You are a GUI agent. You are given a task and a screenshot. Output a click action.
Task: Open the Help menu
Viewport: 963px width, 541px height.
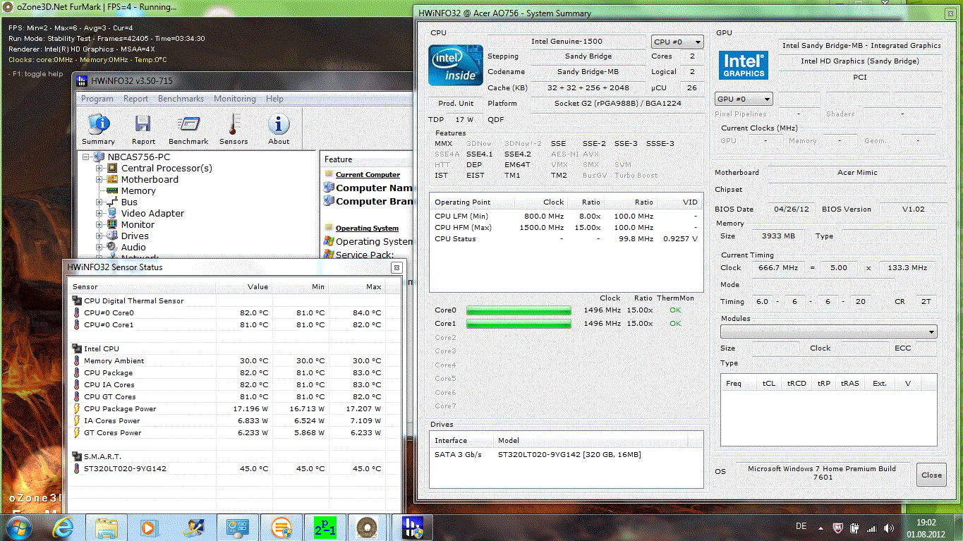tap(274, 99)
